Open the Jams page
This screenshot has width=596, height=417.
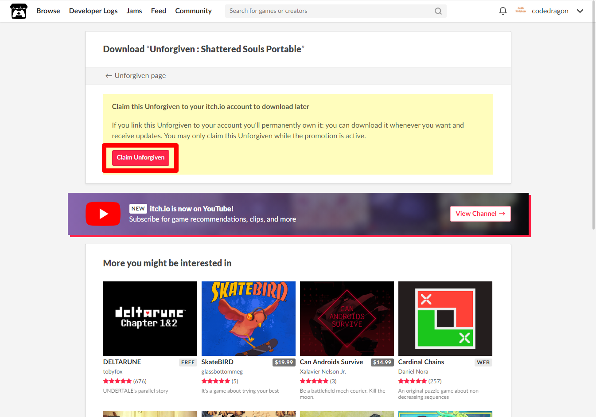[x=134, y=11]
